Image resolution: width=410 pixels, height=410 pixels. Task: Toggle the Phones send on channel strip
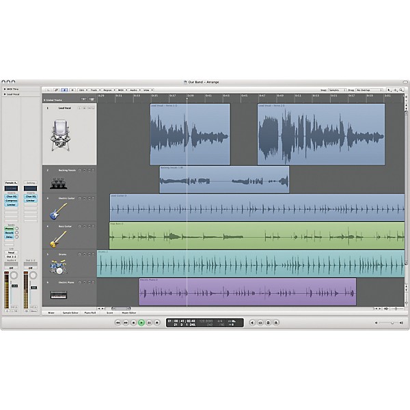(9, 228)
